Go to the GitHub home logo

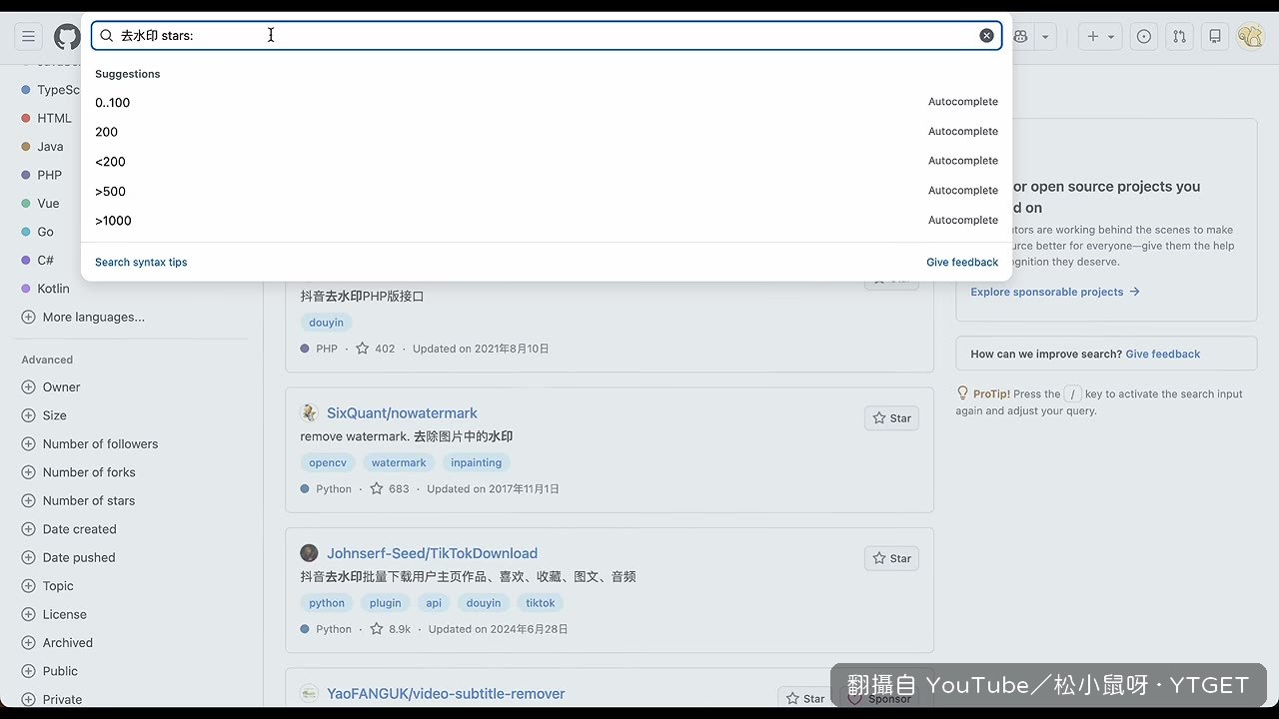(67, 37)
